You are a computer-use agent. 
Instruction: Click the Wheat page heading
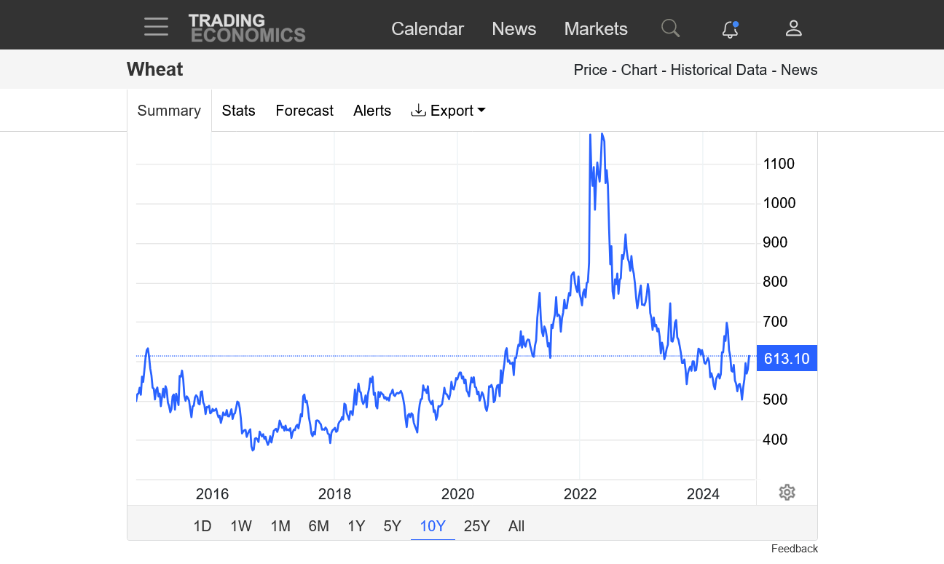[155, 69]
